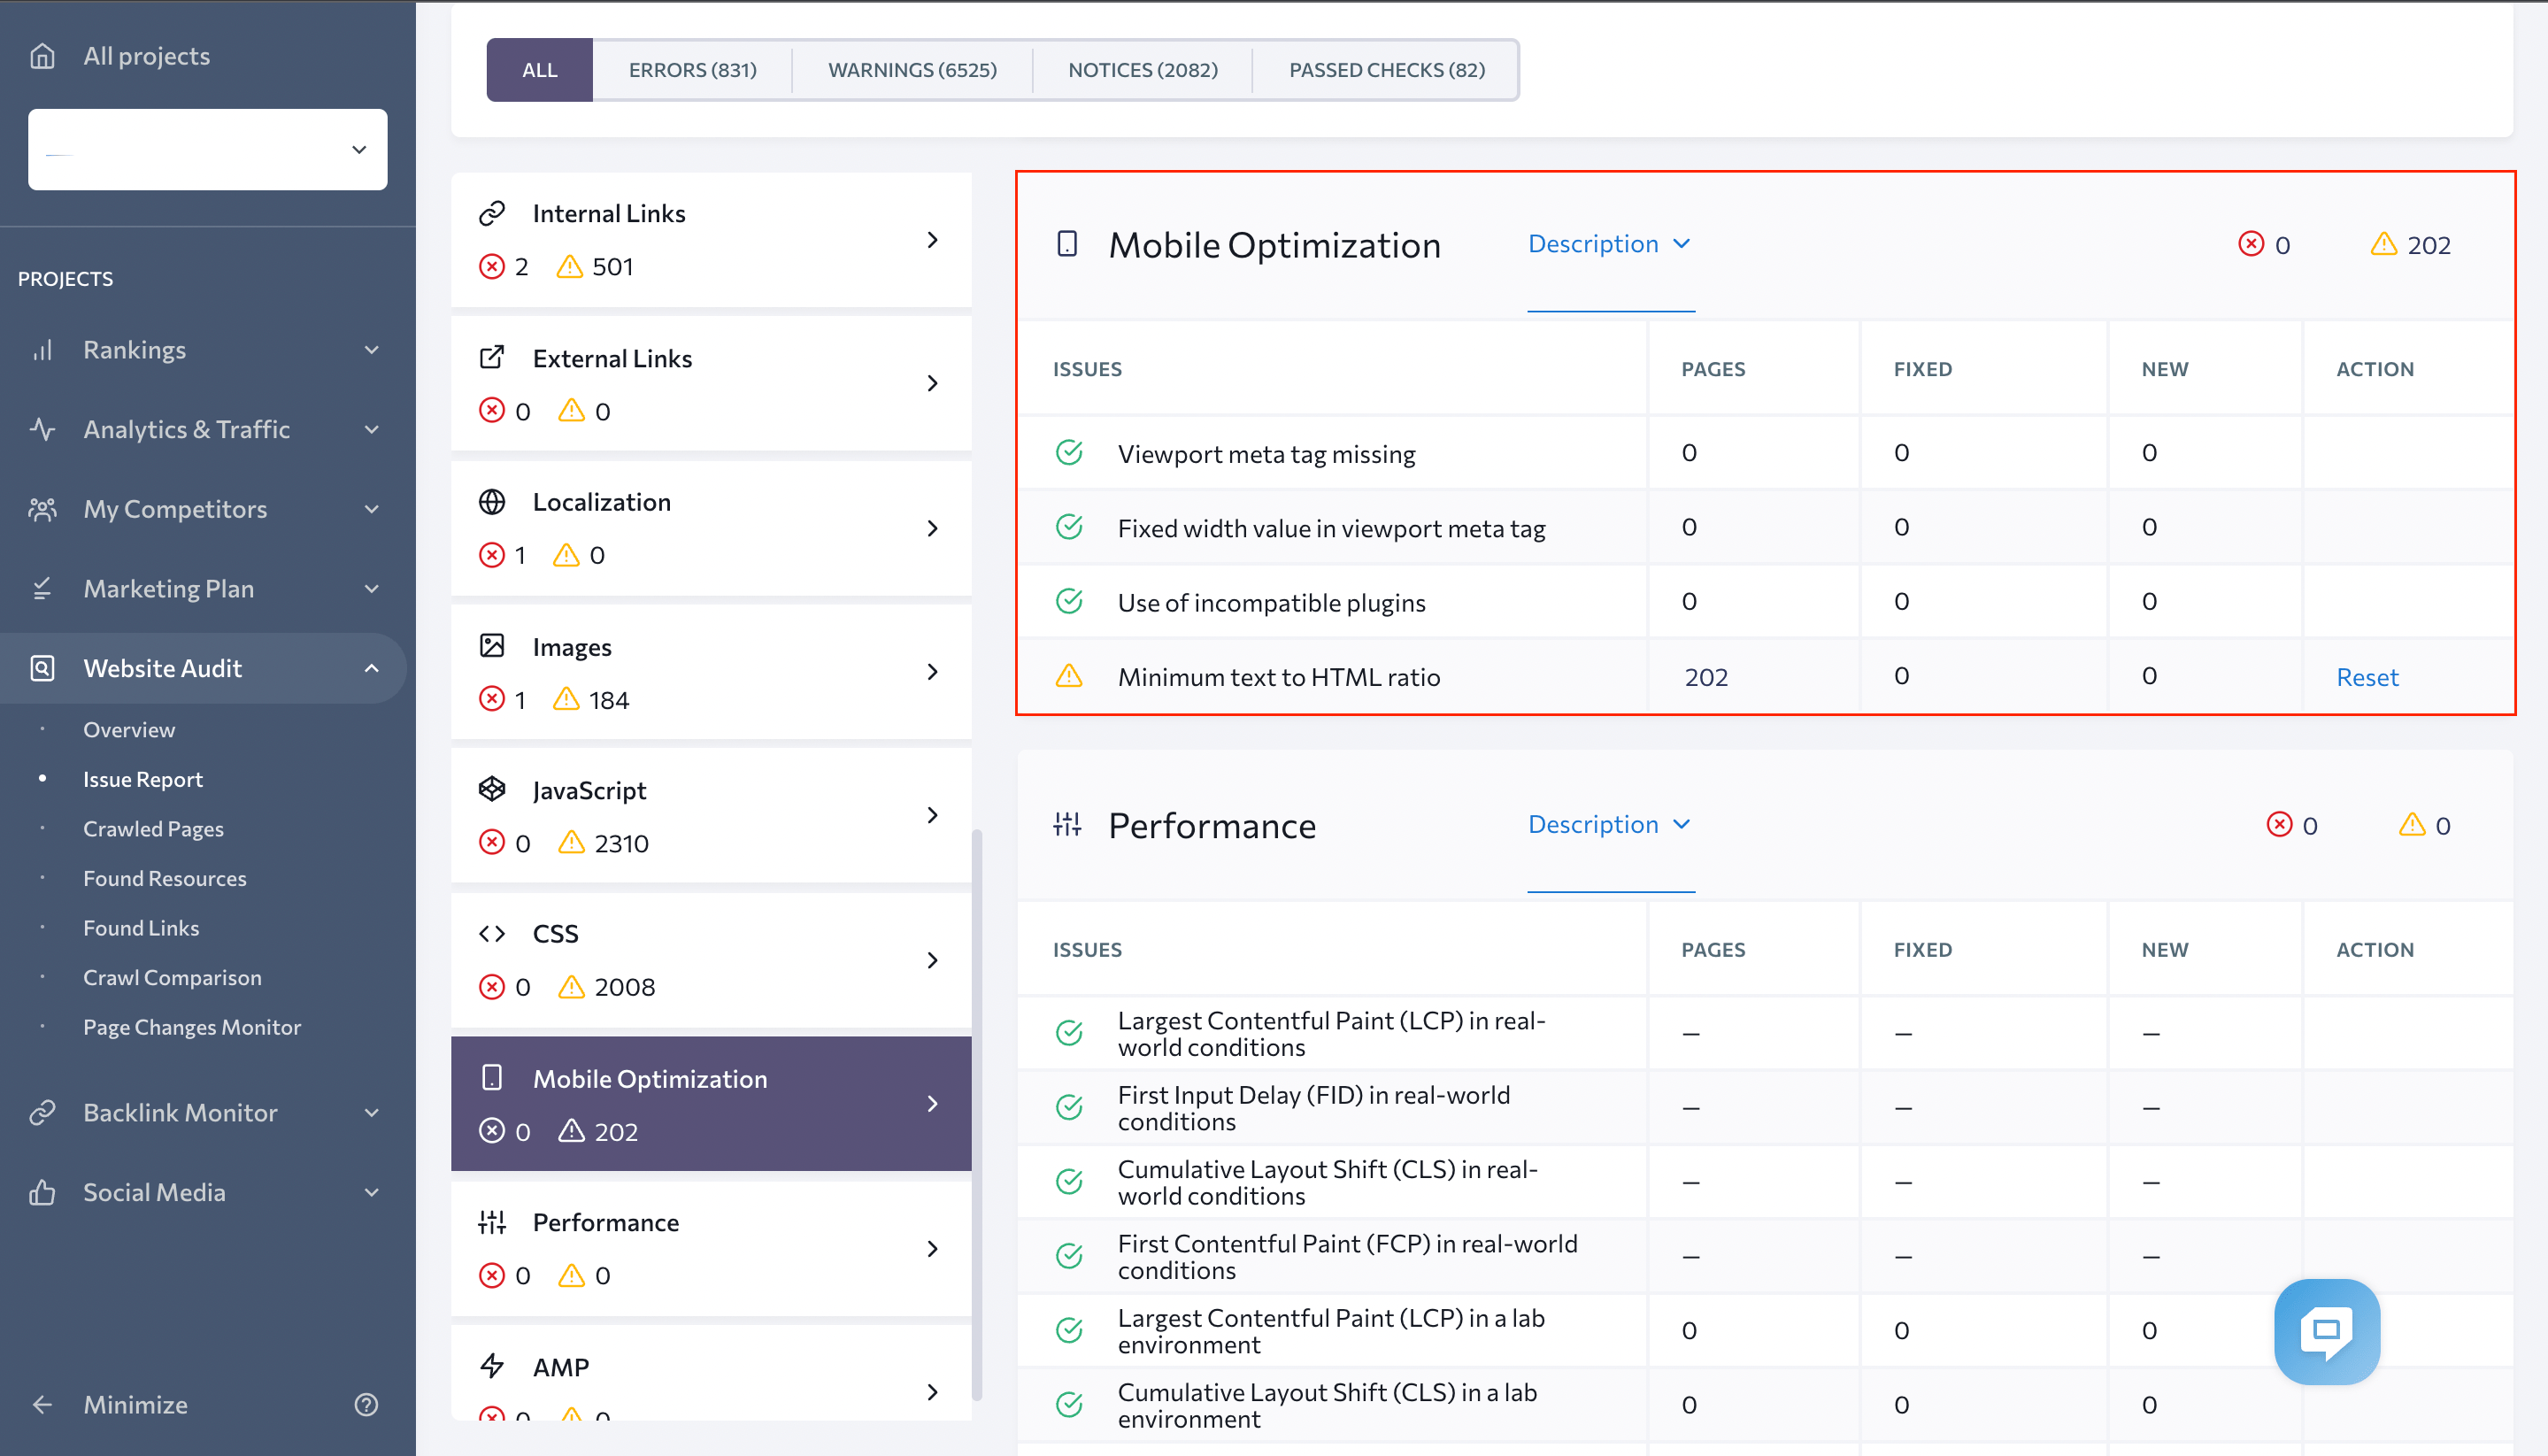Image resolution: width=2548 pixels, height=1456 pixels.
Task: Click Reset action for Minimum text to HTML ratio
Action: [2367, 675]
